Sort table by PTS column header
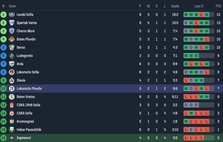Image resolution: width=223 pixels, height=142 pixels. (x=218, y=6)
